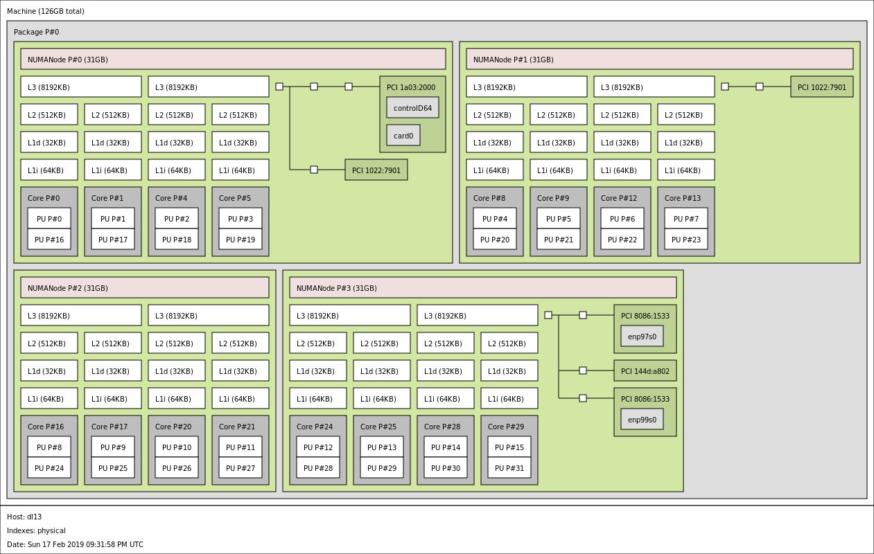Click the PU P#15 box
This screenshot has height=554, width=874.
click(x=509, y=447)
